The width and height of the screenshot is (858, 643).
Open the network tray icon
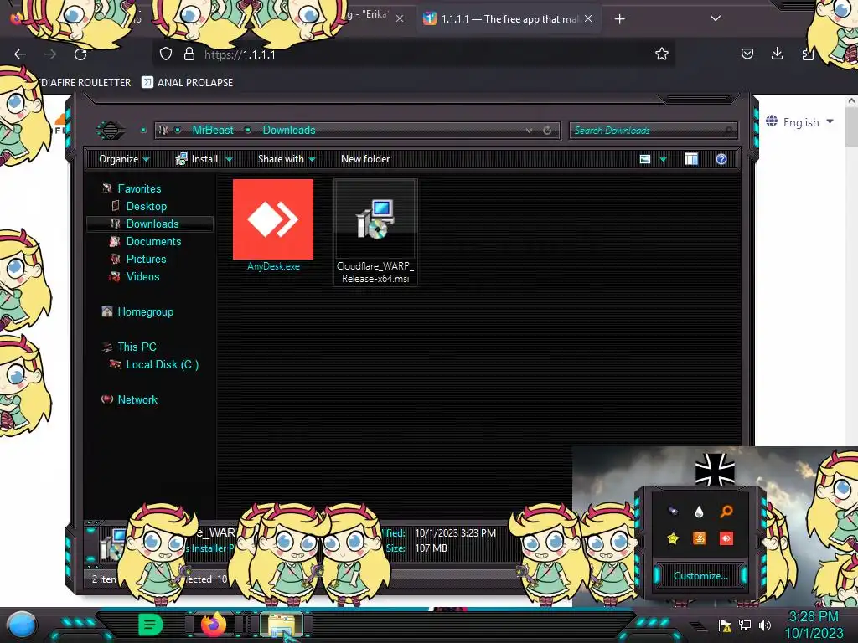[x=745, y=625]
